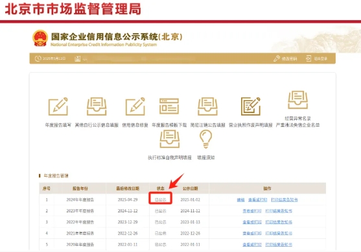
Task: Click the 北京市市场监督管理局 page title
Action: click(x=73, y=10)
